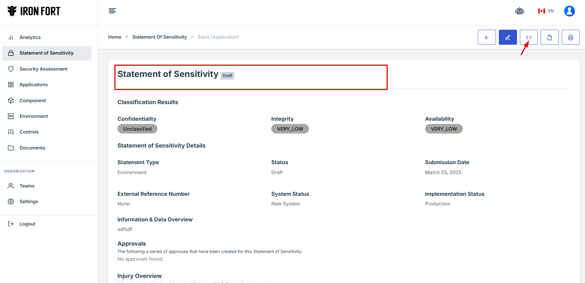
Task: Click the Home breadcrumb link
Action: pos(115,37)
